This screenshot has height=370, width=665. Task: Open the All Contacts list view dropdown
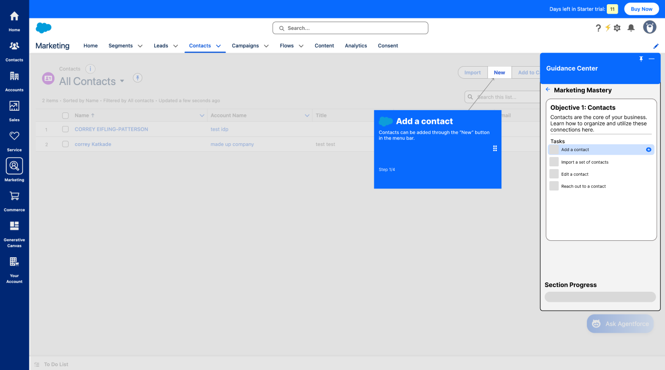coord(122,81)
